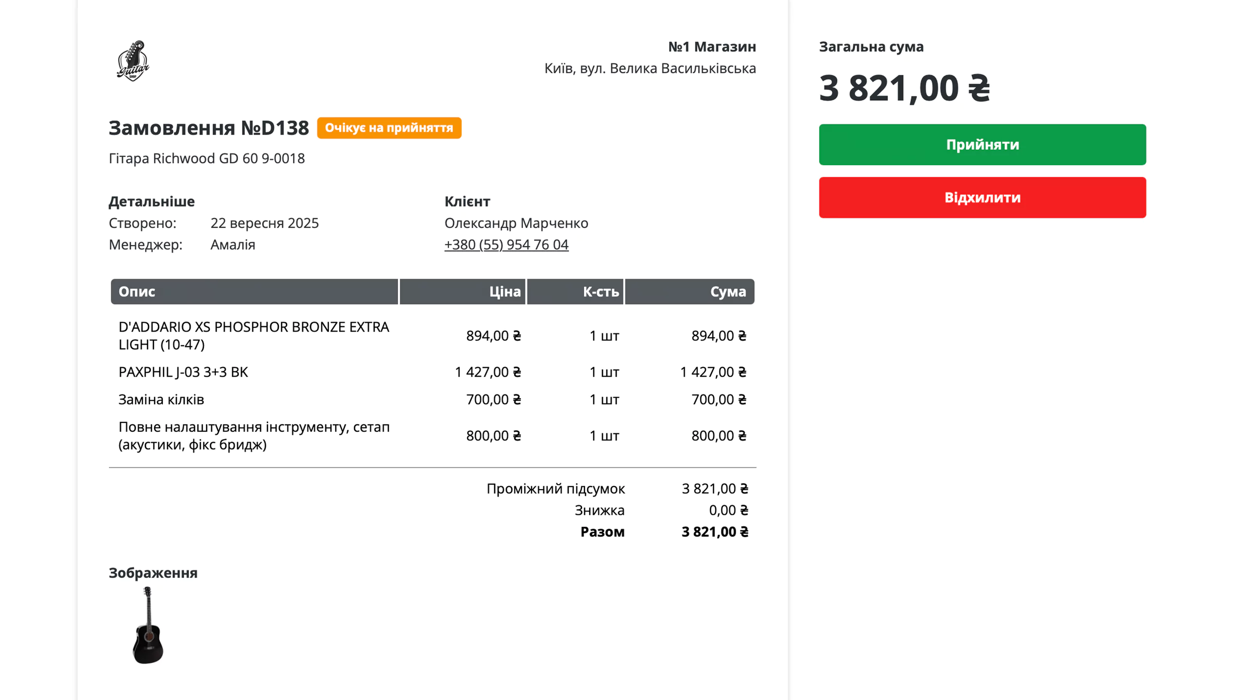Select the К-сть column header
The image size is (1244, 700).
(x=575, y=292)
